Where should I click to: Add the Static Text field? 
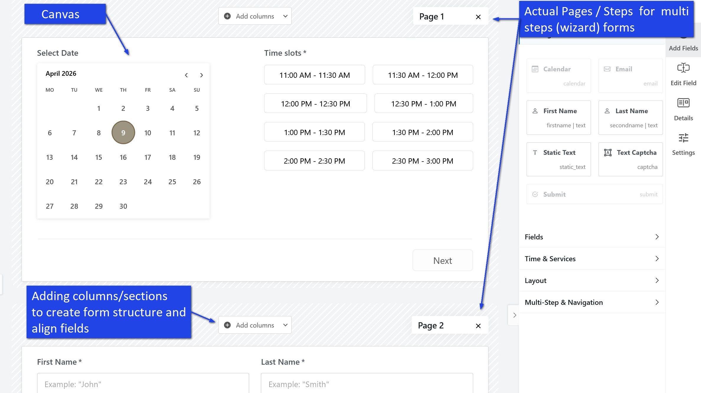[x=558, y=159]
